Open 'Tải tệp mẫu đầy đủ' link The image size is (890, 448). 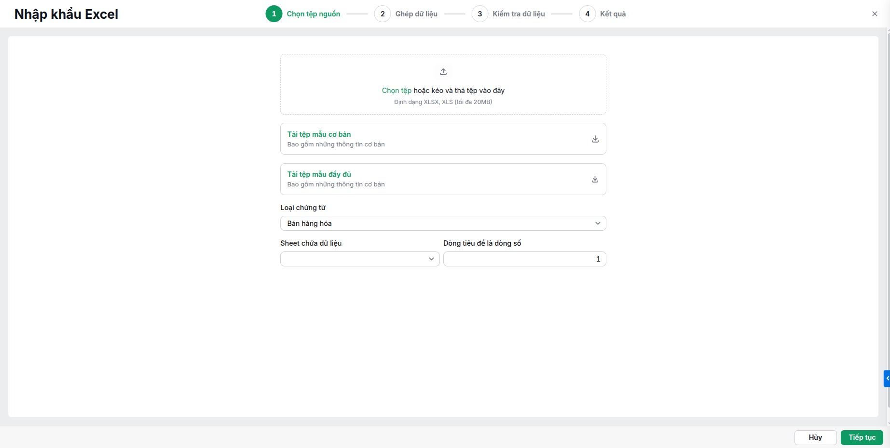pos(319,174)
